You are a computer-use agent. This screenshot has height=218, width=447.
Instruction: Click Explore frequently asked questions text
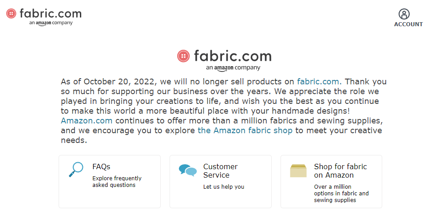click(x=117, y=182)
